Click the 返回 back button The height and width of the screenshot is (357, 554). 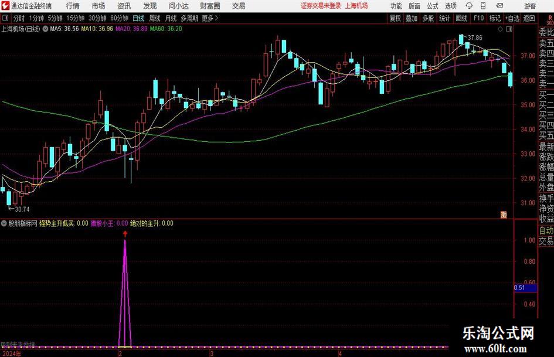click(529, 18)
